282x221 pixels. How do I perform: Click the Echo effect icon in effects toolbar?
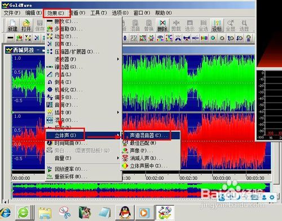(37, 38)
